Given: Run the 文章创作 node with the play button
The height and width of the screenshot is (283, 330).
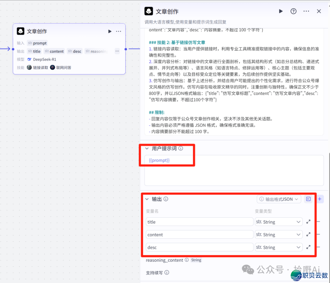Looking at the screenshot, I should (x=110, y=31).
